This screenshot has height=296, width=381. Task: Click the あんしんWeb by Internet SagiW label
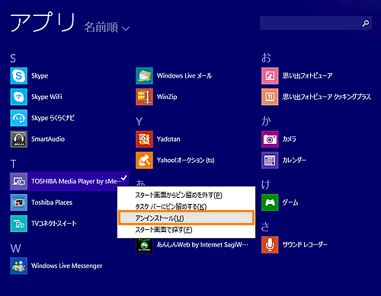coord(203,244)
